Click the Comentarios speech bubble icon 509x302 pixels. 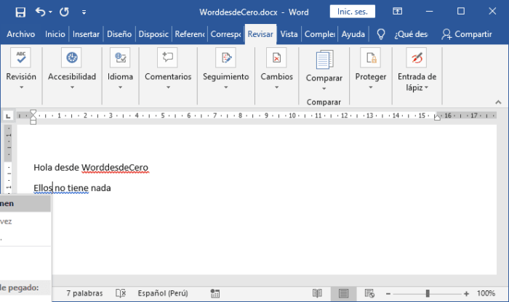[x=167, y=57]
